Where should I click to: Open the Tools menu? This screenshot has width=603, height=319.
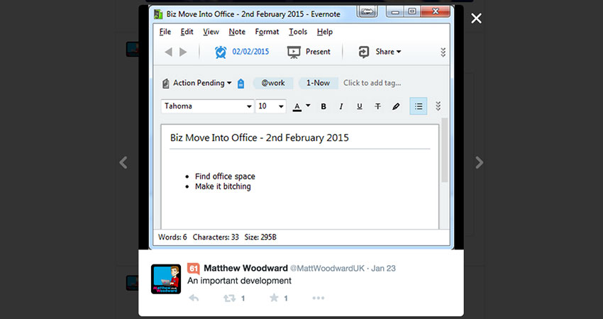[298, 32]
